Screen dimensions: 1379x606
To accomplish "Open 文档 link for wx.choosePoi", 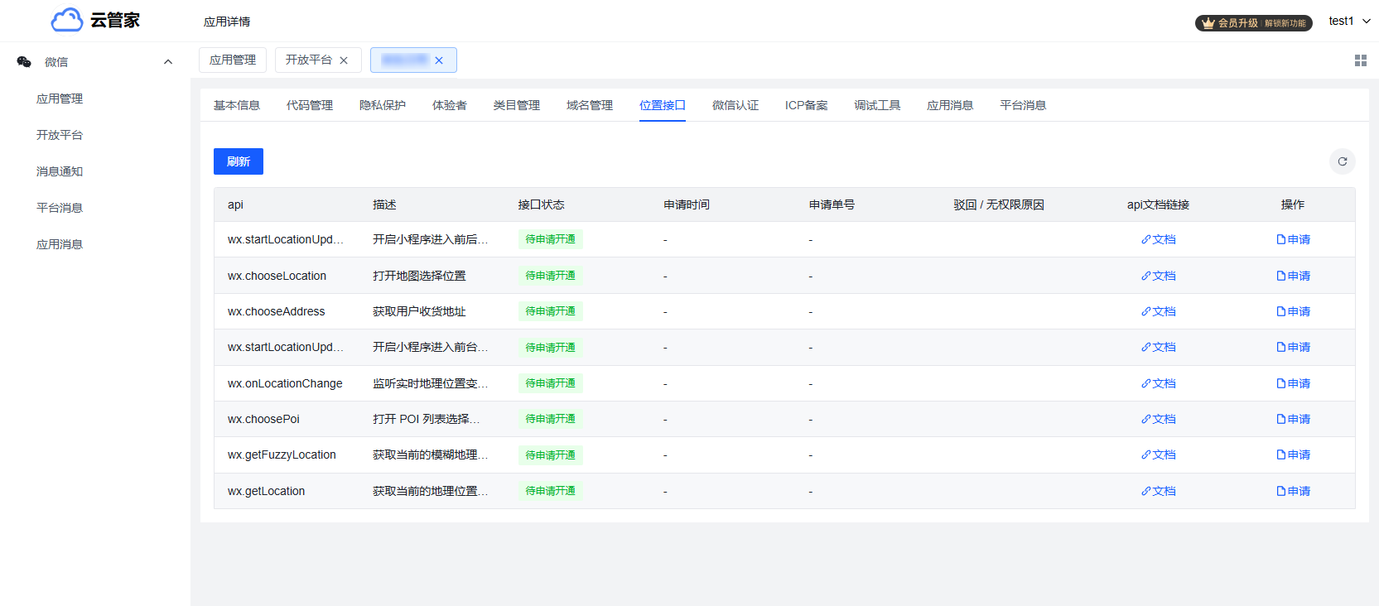I will click(1159, 419).
